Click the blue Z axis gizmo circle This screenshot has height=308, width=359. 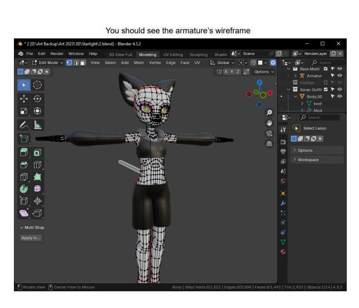pos(259,82)
